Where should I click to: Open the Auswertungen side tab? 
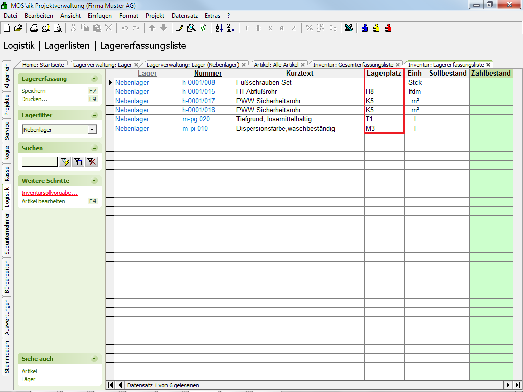(7, 317)
